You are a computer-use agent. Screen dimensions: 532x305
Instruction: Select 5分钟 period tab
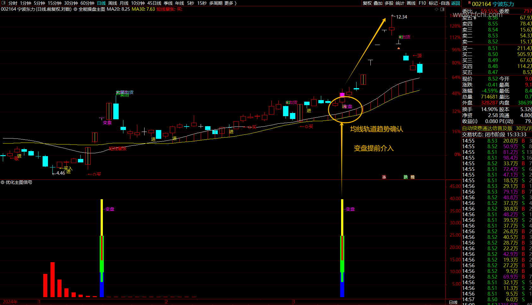39,3
